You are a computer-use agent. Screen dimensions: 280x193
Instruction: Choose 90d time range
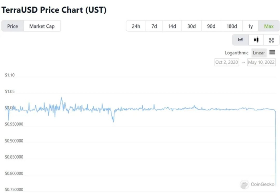click(211, 26)
